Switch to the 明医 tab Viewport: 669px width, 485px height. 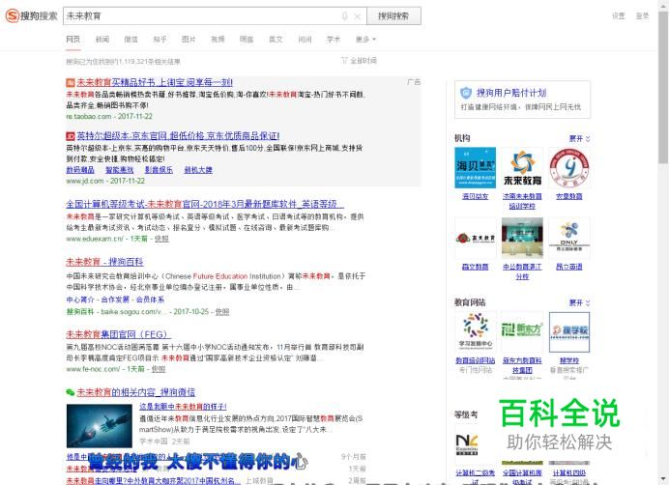(247, 40)
